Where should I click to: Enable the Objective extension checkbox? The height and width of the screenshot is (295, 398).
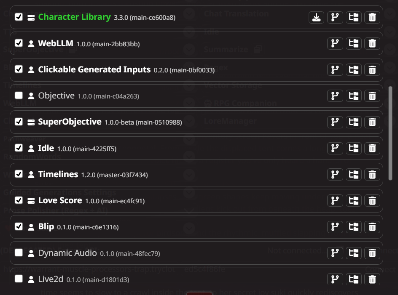tap(19, 96)
